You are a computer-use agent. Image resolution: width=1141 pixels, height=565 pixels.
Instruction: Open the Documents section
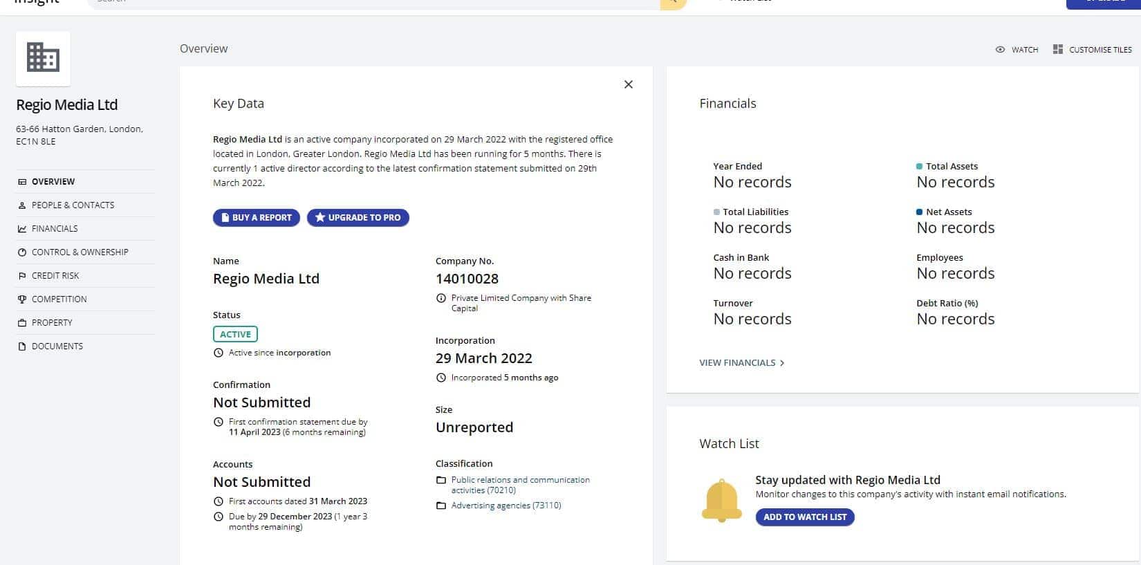coord(57,346)
